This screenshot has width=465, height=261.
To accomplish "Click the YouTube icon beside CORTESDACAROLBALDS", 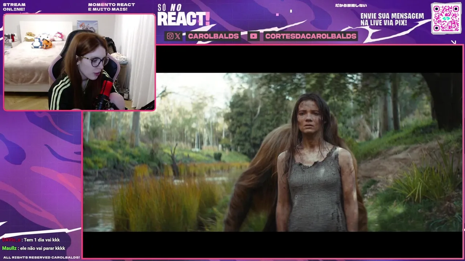I will pyautogui.click(x=254, y=36).
